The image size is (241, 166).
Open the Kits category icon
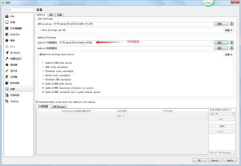click(x=7, y=16)
